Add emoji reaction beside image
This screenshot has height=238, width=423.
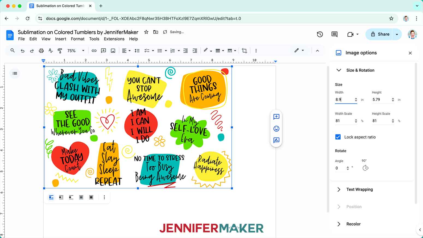(x=276, y=129)
